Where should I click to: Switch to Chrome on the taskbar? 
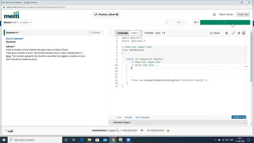113,140
